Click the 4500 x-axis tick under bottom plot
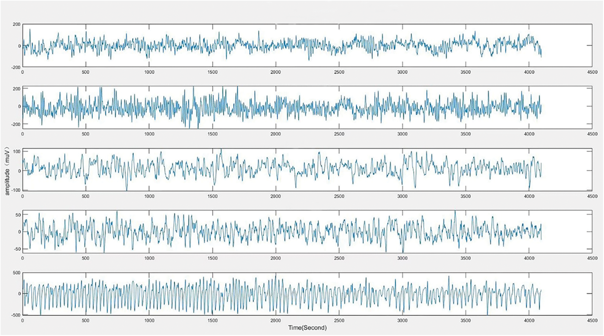The height and width of the screenshot is (336, 604). point(592,320)
